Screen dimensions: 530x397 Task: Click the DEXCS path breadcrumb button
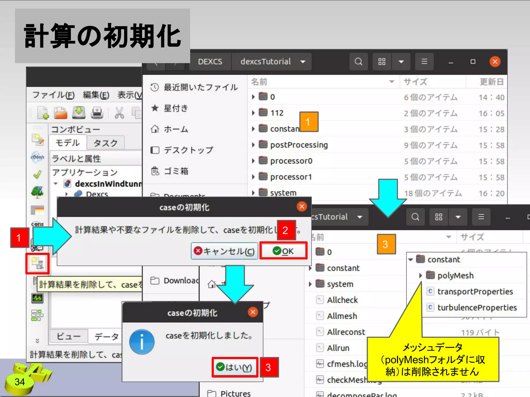tap(210, 62)
